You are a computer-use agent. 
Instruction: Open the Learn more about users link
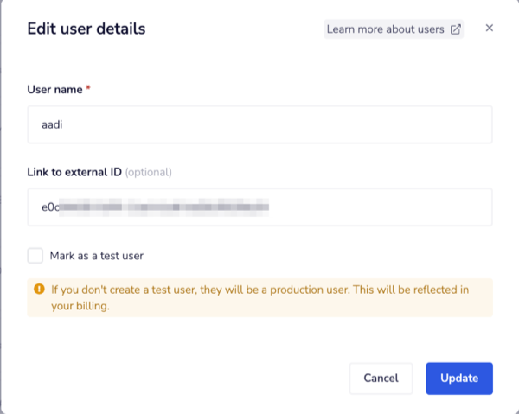click(x=387, y=29)
